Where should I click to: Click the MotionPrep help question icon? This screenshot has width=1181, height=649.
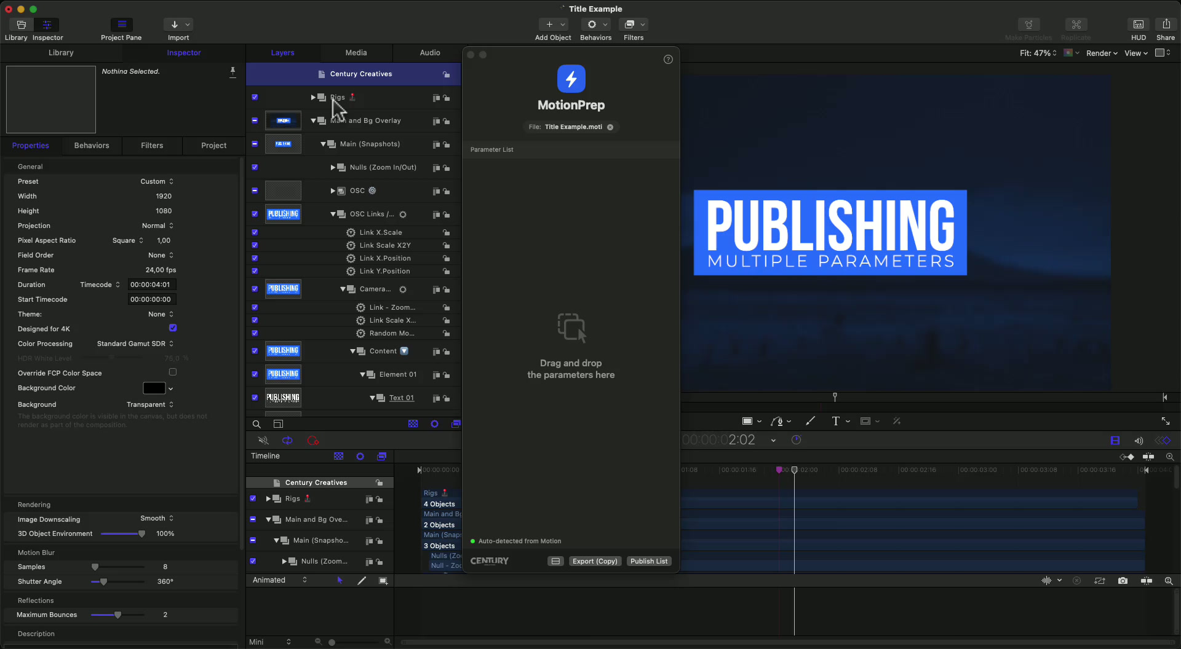point(668,60)
